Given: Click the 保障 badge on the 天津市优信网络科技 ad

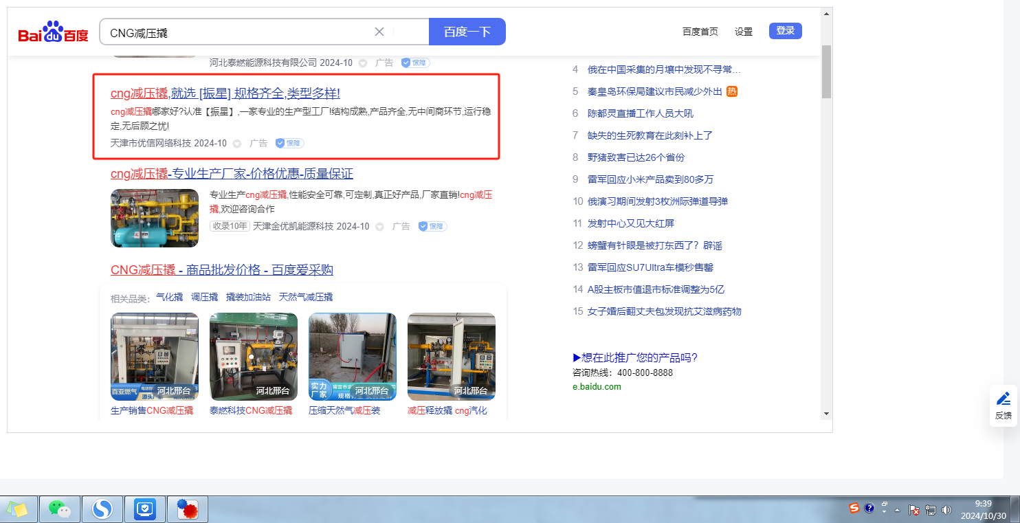Looking at the screenshot, I should pyautogui.click(x=289, y=143).
